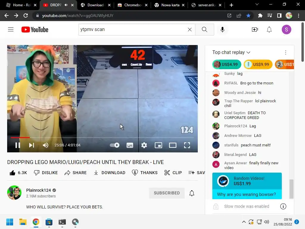Open Plainrock124 channel name link

click(x=38, y=190)
